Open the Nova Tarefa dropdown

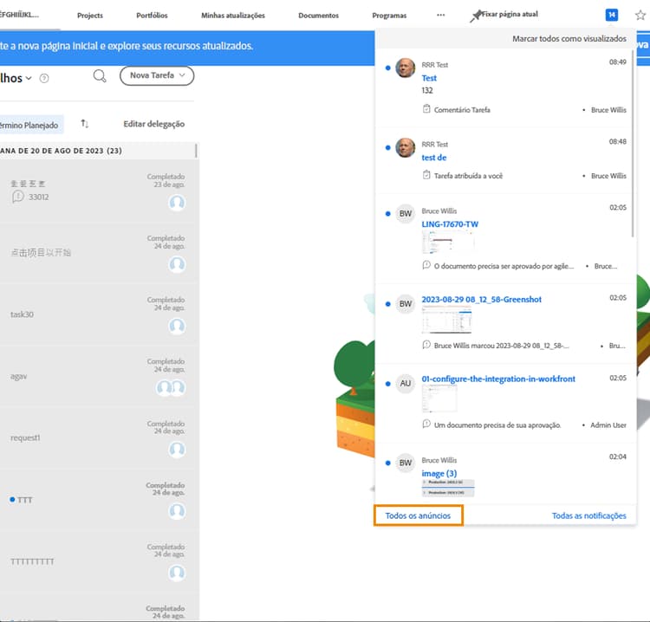tap(157, 76)
